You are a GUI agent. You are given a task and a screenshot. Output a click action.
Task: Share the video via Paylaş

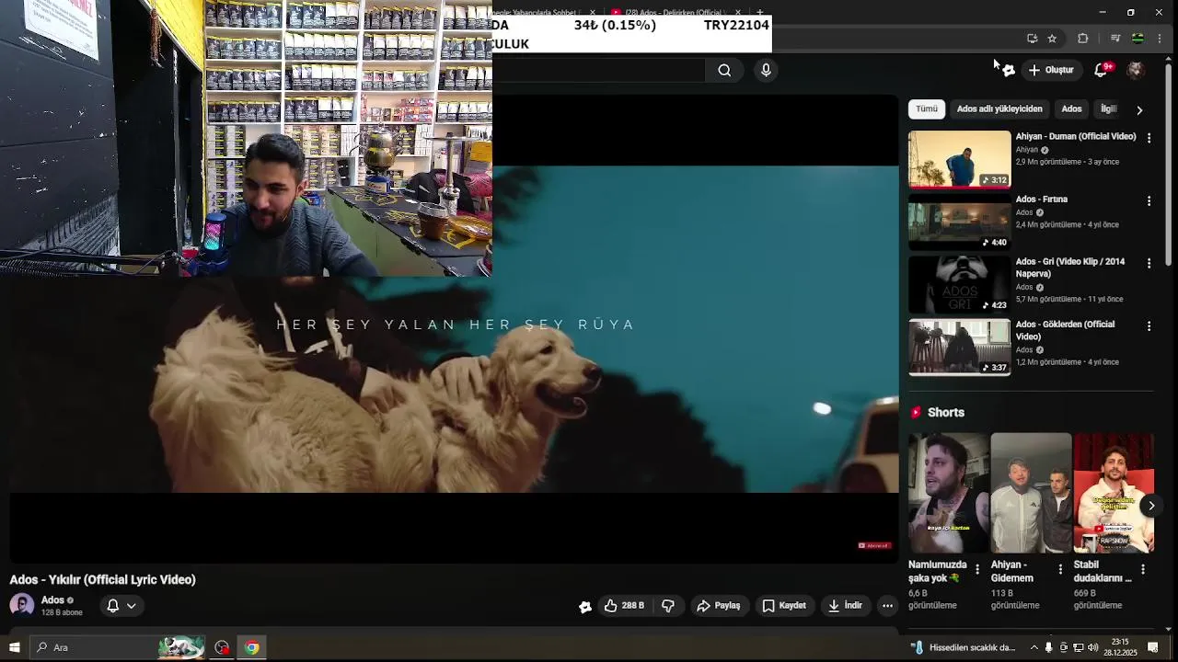[719, 606]
